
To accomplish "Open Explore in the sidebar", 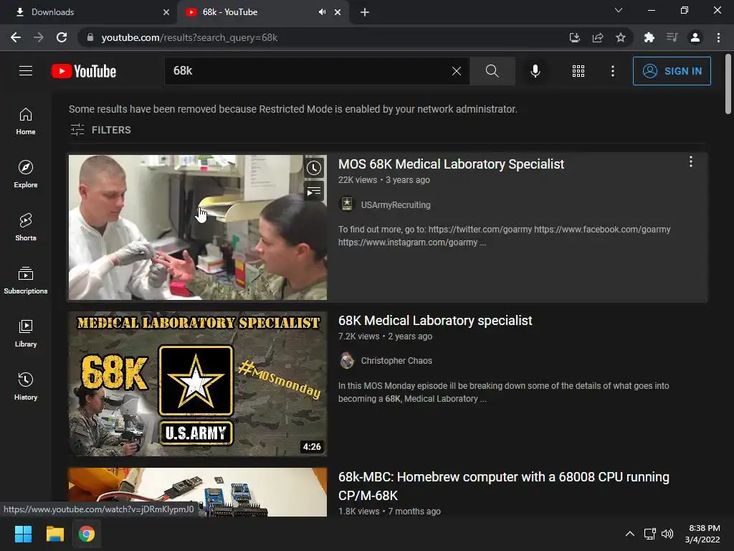I will [x=26, y=174].
